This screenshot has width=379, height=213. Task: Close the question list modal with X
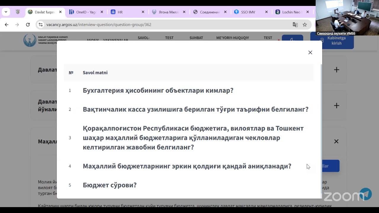point(310,52)
